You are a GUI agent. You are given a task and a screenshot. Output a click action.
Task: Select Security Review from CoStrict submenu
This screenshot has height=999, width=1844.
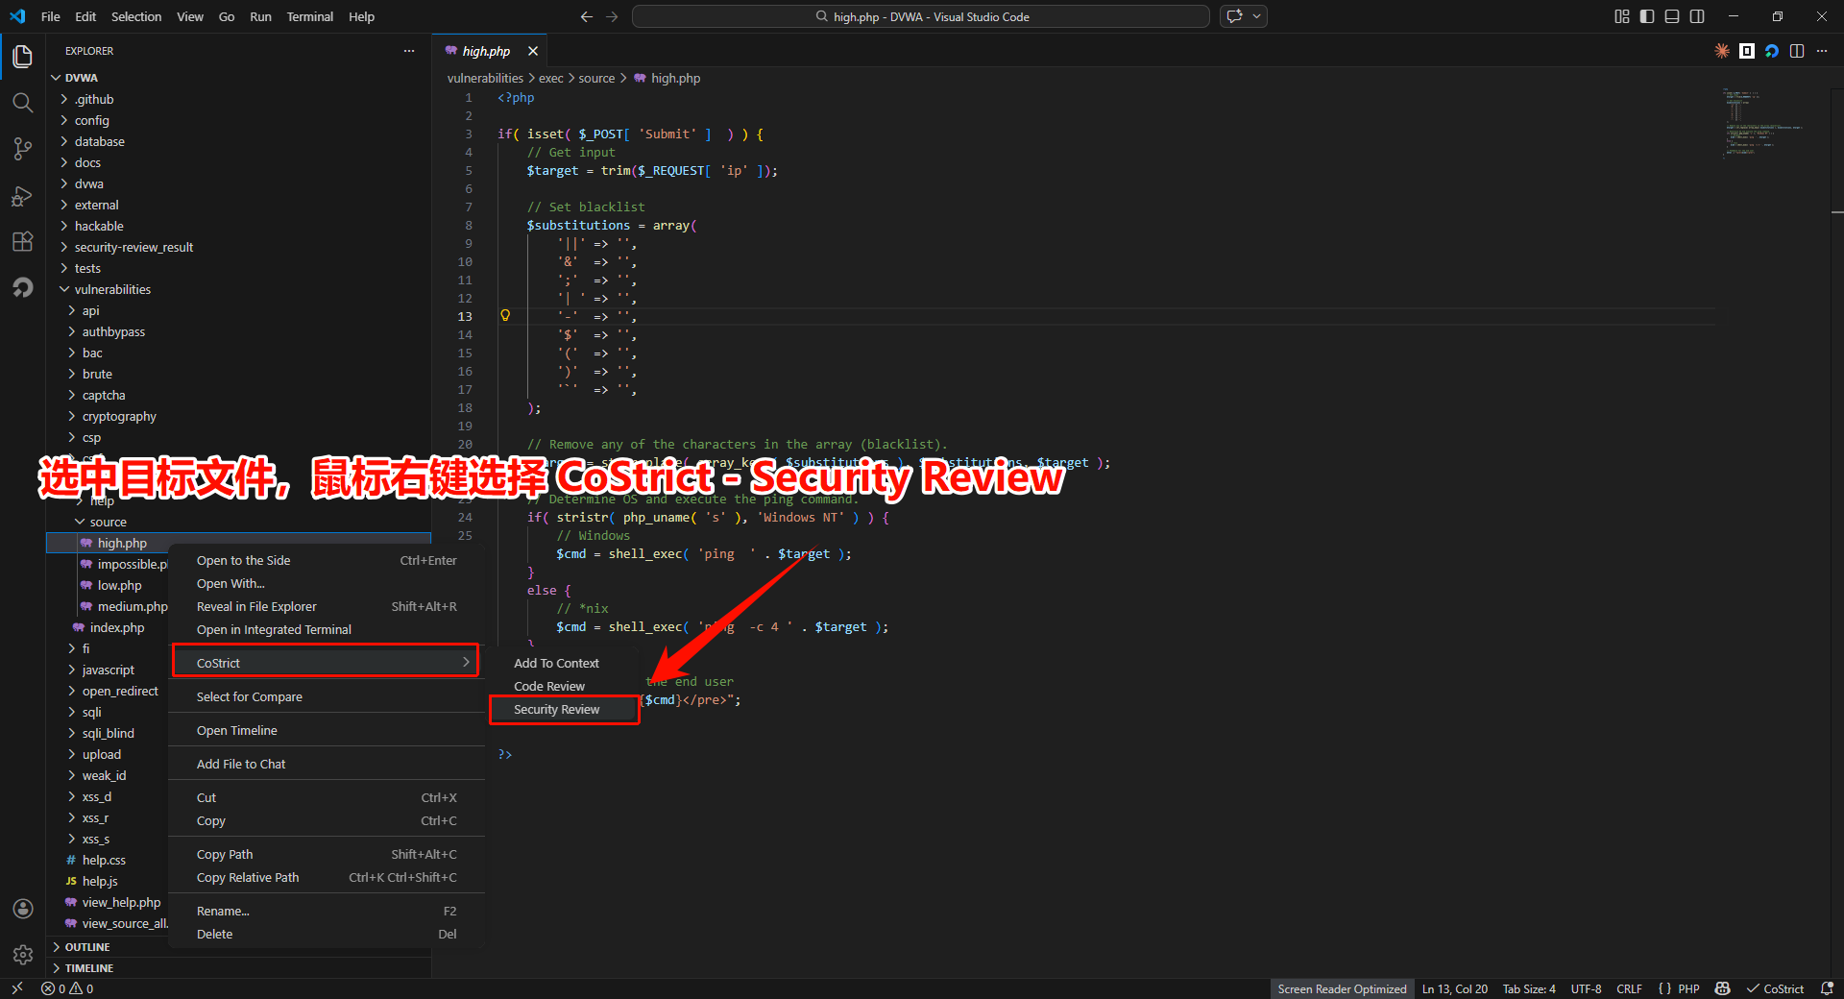557,710
